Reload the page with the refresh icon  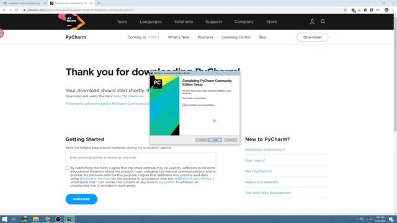(x=17, y=10)
